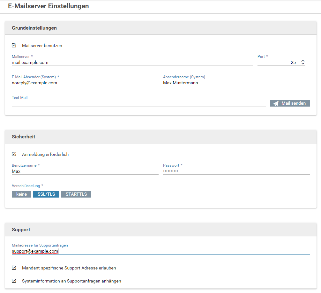
Task: Toggle the Mailserver benutzen checkbox
Action: [x=14, y=45]
